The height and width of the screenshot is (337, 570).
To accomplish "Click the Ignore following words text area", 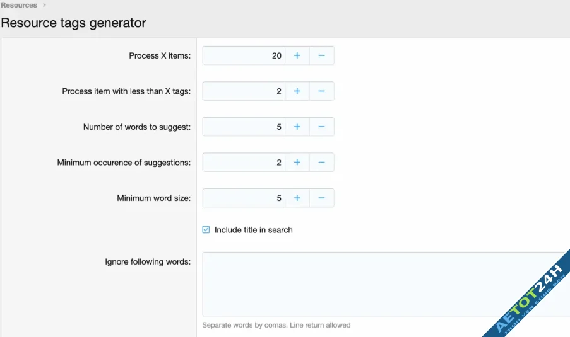I will tap(379, 284).
